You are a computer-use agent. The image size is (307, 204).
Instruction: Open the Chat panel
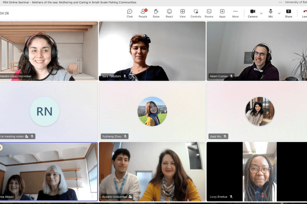(x=130, y=13)
